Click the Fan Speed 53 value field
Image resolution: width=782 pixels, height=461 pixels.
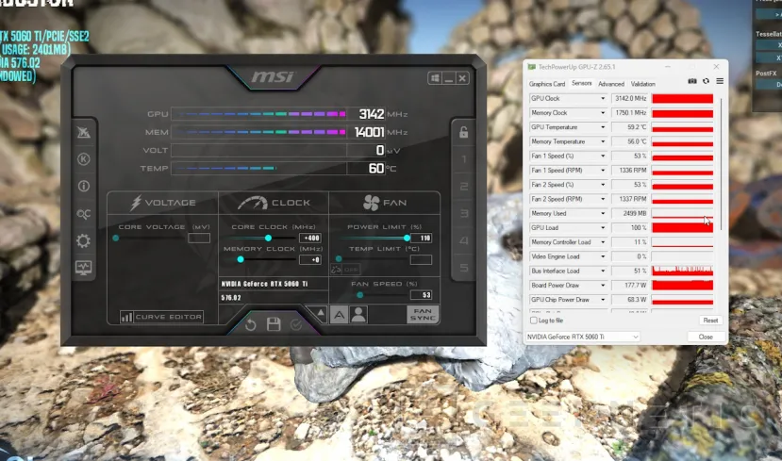click(421, 295)
